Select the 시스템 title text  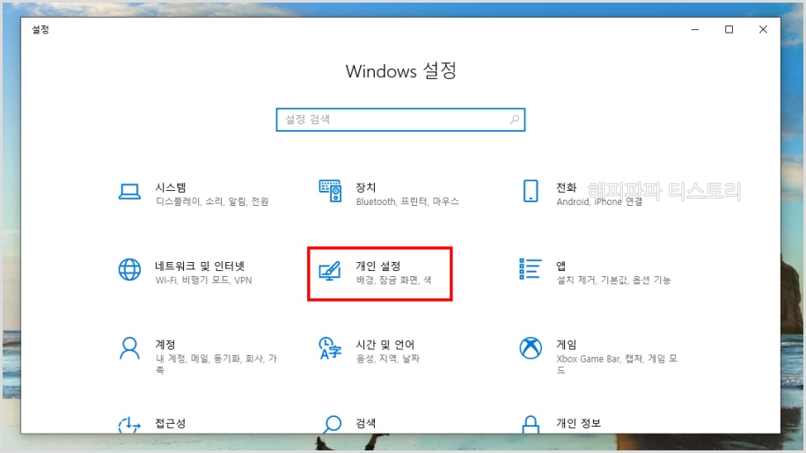point(171,187)
